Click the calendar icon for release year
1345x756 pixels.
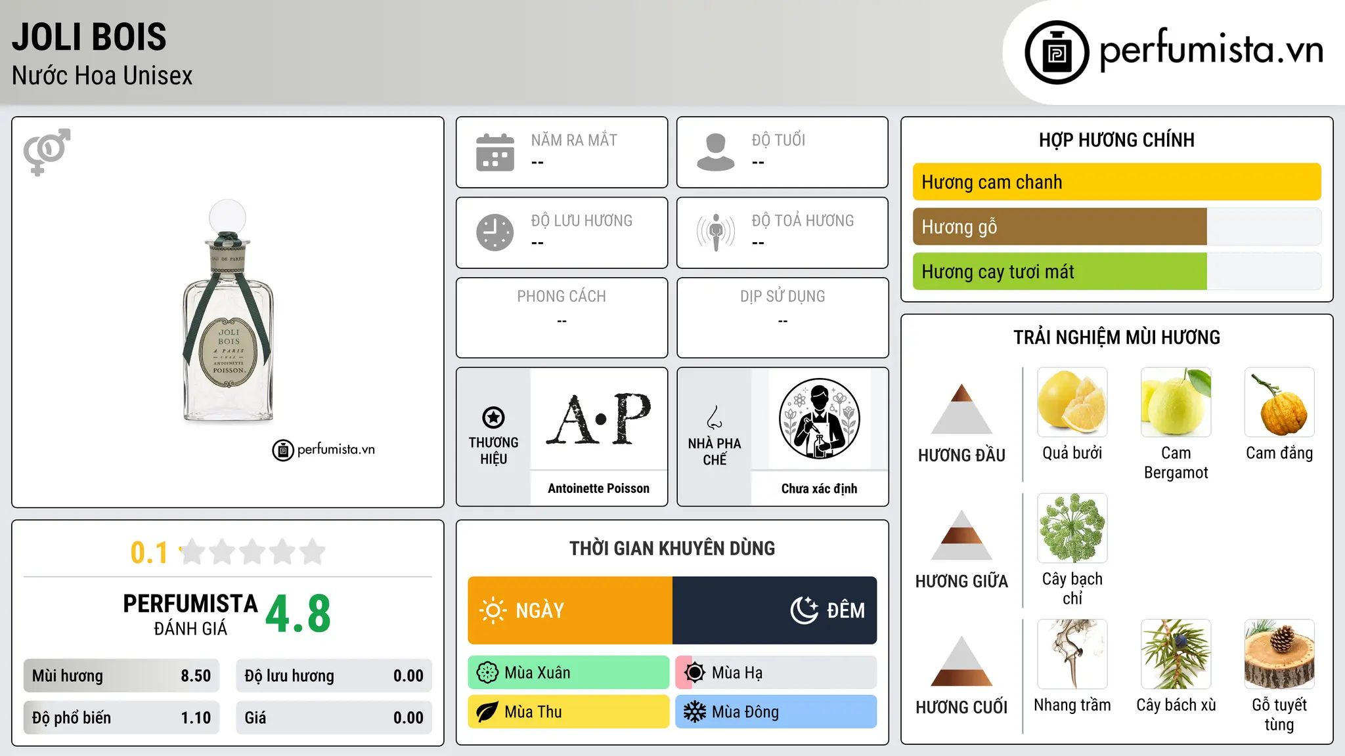coord(495,152)
